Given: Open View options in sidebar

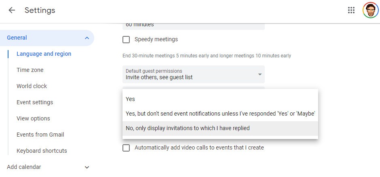Looking at the screenshot, I should [x=33, y=119].
